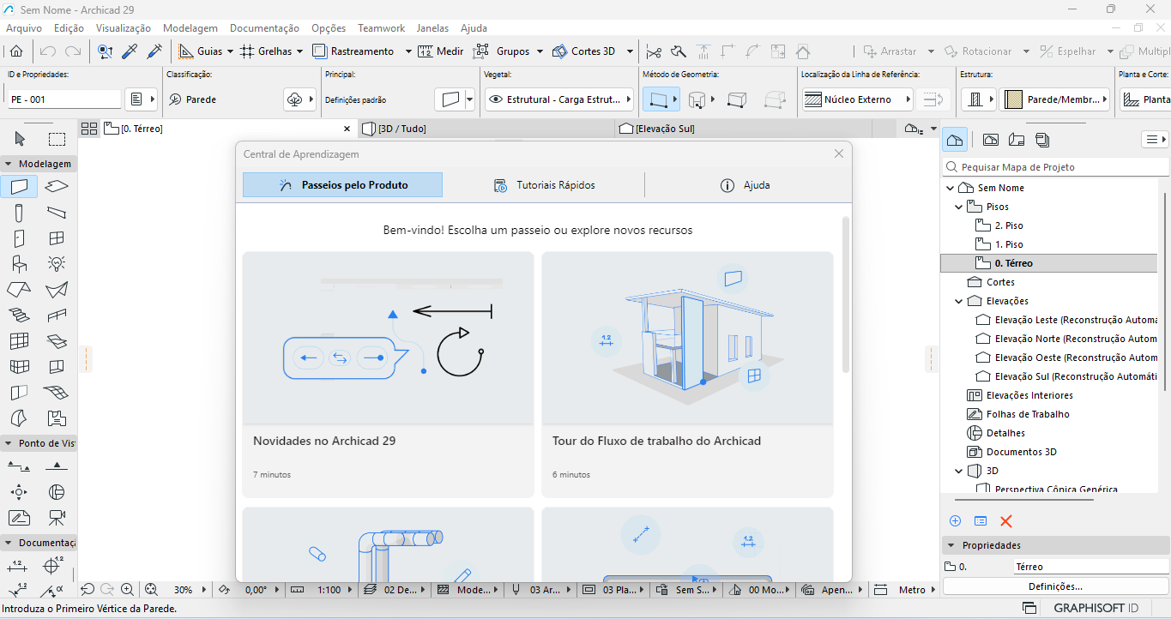Select the Marquee tool
This screenshot has height=619, width=1171.
coord(57,140)
